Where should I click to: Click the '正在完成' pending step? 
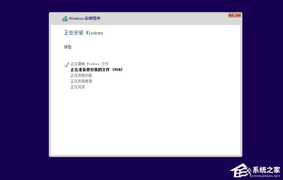coord(78,87)
